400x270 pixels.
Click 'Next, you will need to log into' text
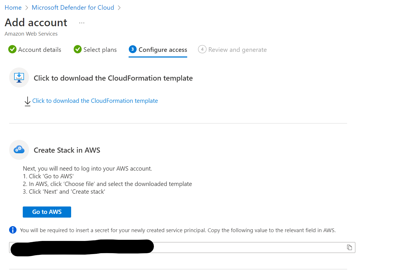coord(87,169)
